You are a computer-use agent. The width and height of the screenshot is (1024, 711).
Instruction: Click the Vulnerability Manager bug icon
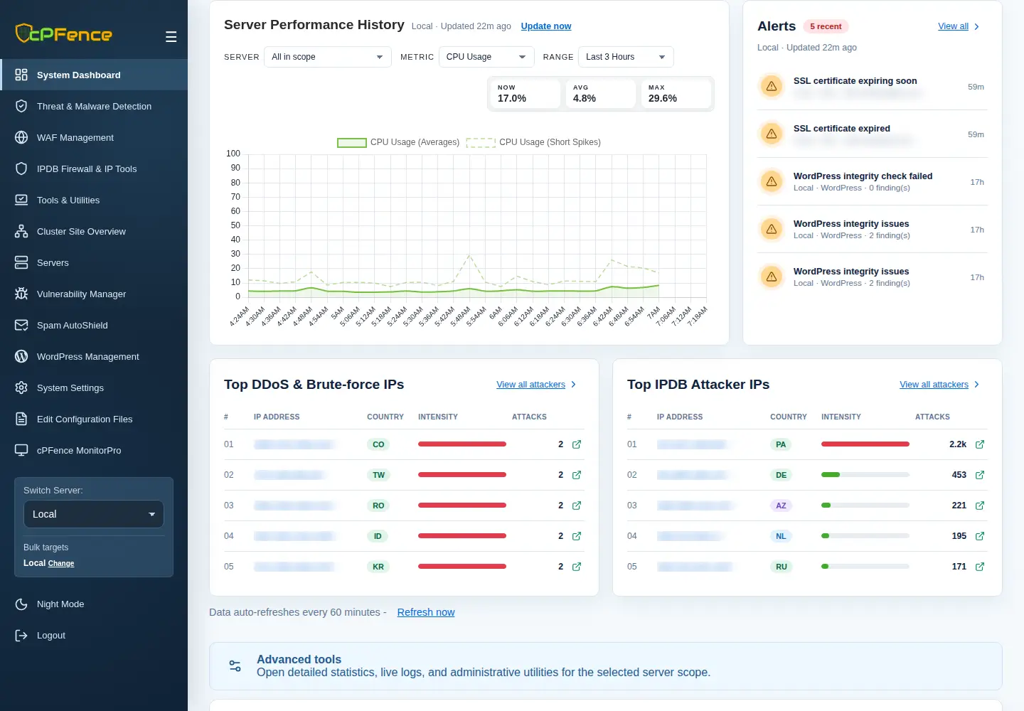point(21,294)
